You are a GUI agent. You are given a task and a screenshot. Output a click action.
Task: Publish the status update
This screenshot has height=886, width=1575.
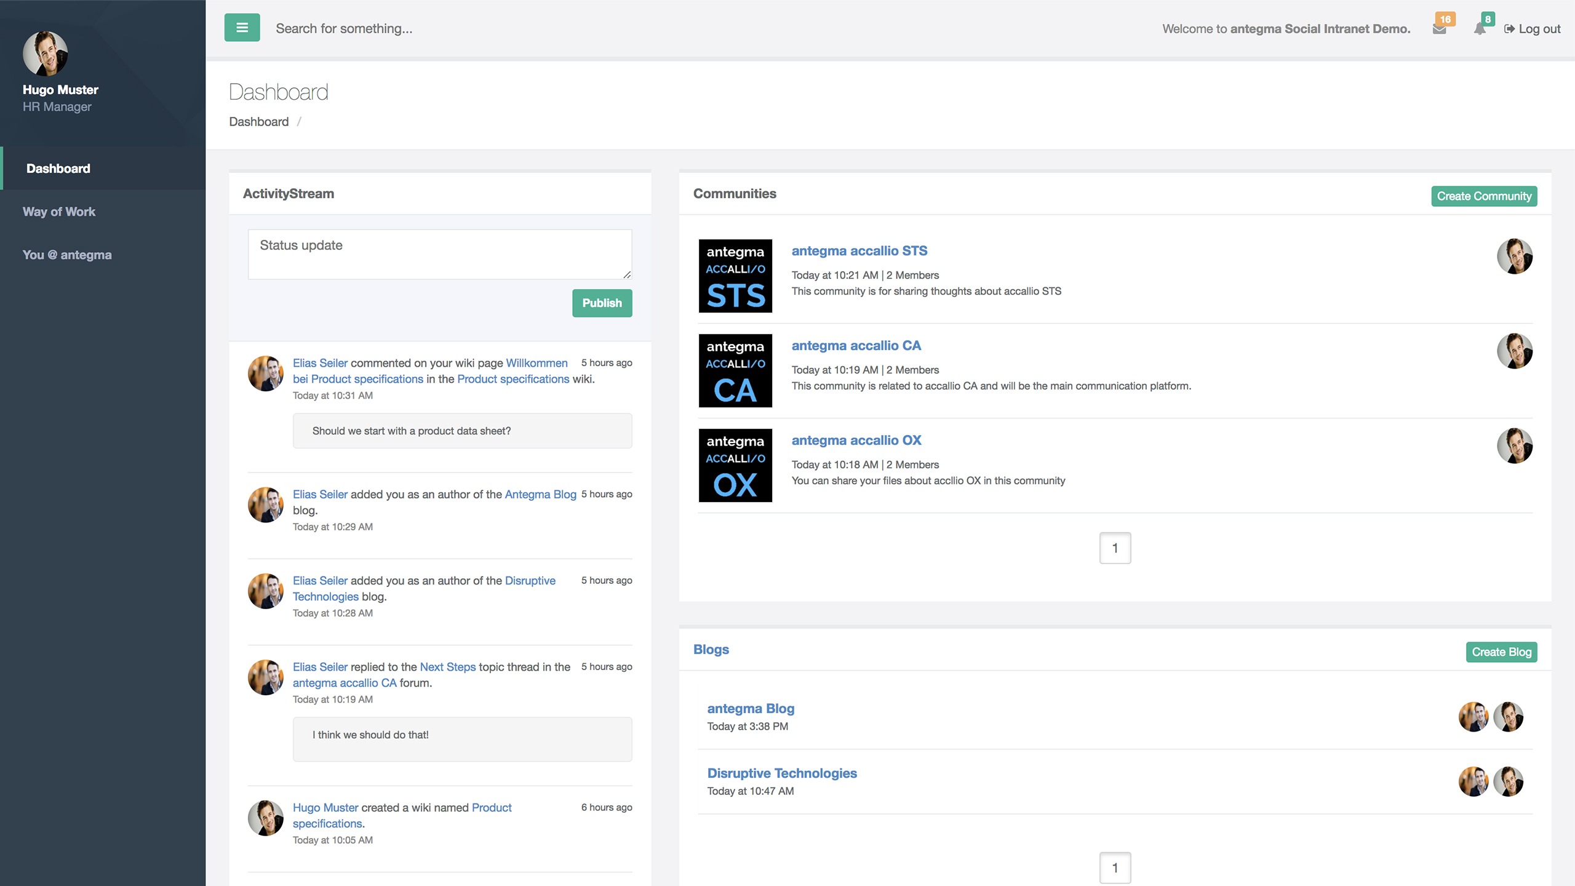click(x=602, y=303)
